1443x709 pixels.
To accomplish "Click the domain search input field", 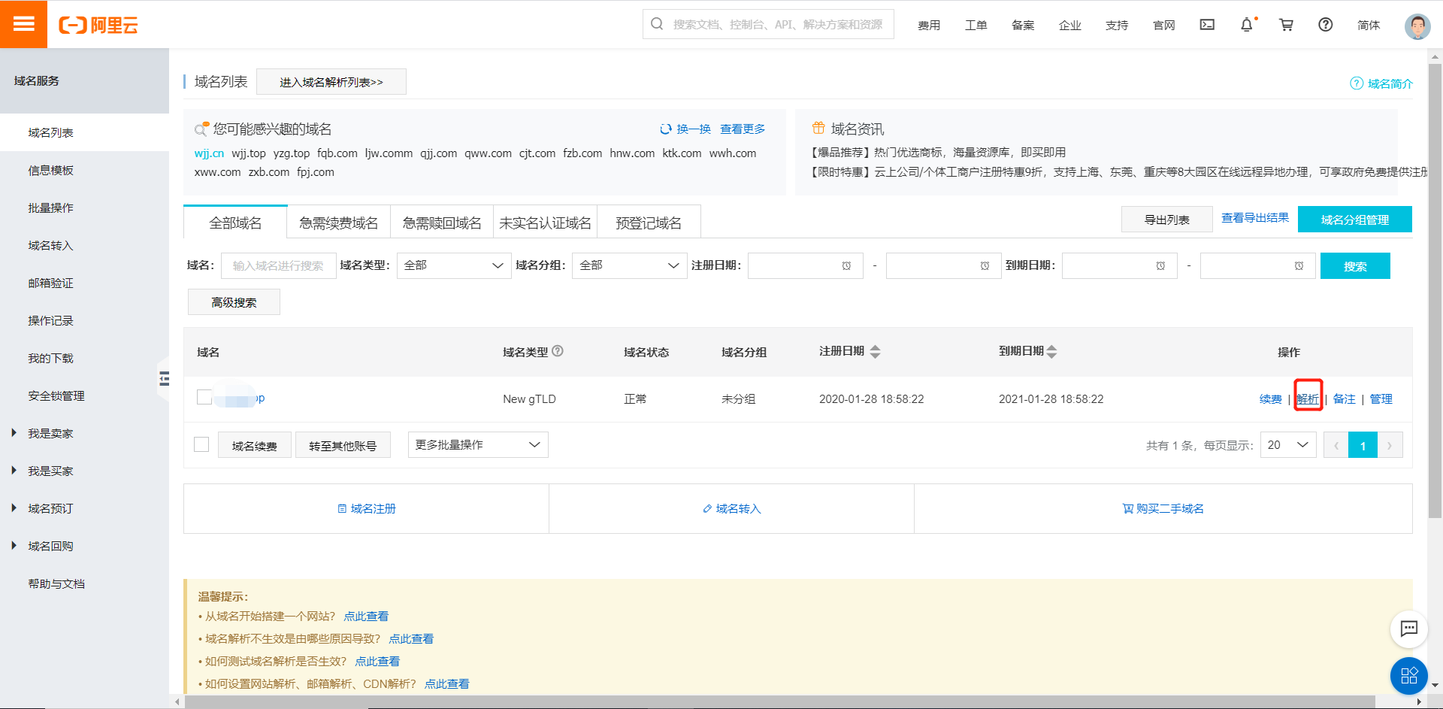I will 278,265.
